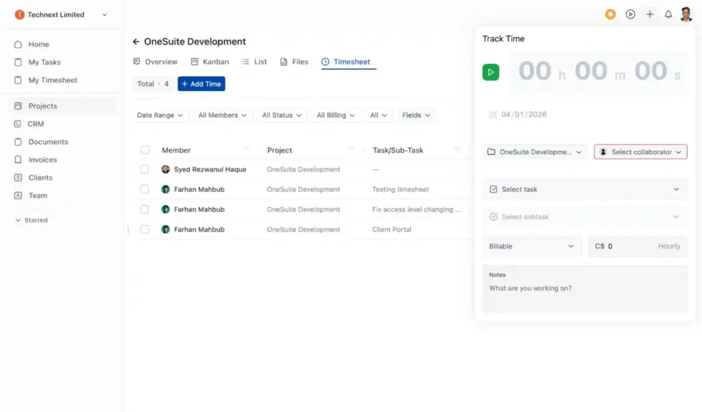Open the CRM icon in the sidebar
Screen dimensions: 702x412
[18, 123]
